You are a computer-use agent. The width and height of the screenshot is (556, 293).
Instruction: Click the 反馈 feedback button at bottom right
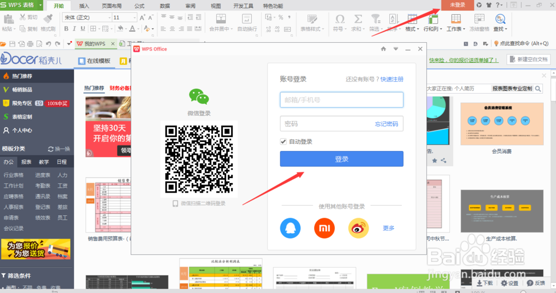point(536,283)
